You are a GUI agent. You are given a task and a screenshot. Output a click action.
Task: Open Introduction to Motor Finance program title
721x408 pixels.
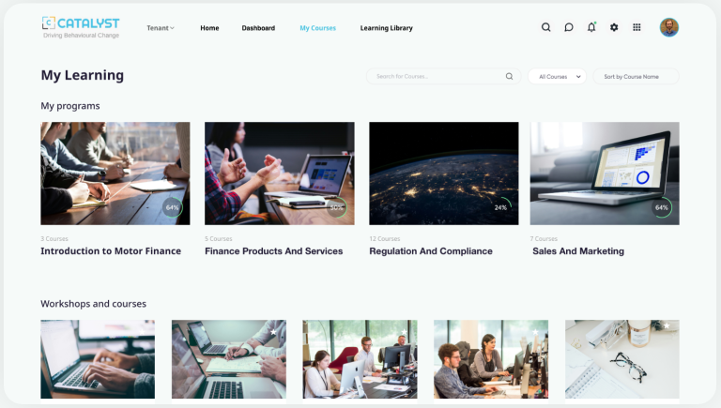(111, 251)
